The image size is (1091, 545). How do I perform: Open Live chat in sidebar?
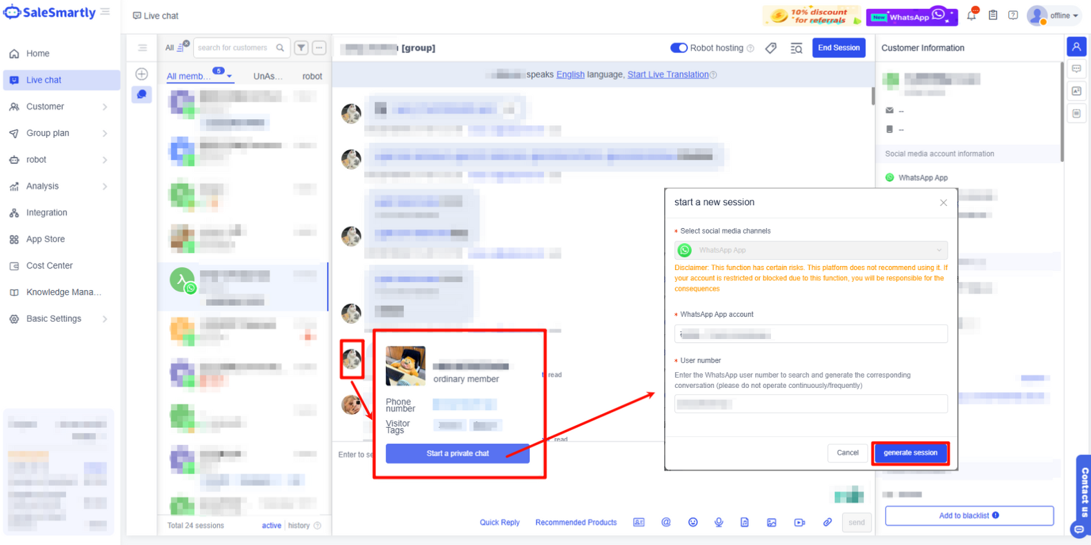point(61,80)
